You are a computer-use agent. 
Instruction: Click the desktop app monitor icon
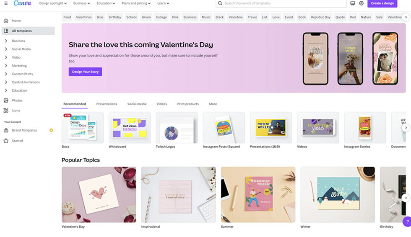[x=353, y=3]
